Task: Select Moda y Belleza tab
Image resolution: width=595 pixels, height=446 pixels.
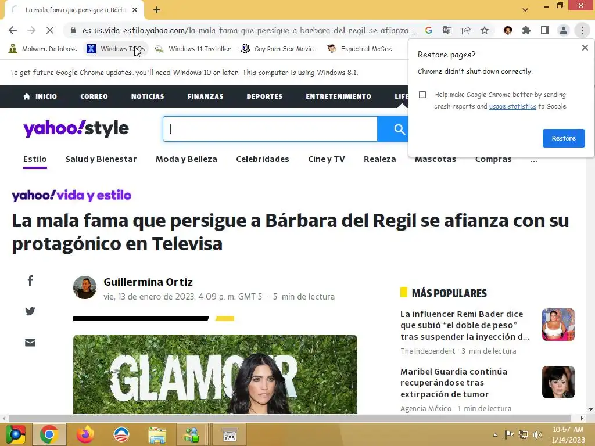Action: tap(187, 159)
